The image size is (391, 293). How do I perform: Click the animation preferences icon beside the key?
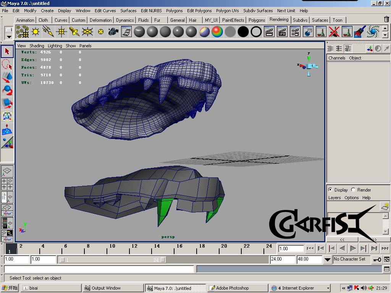(x=387, y=259)
